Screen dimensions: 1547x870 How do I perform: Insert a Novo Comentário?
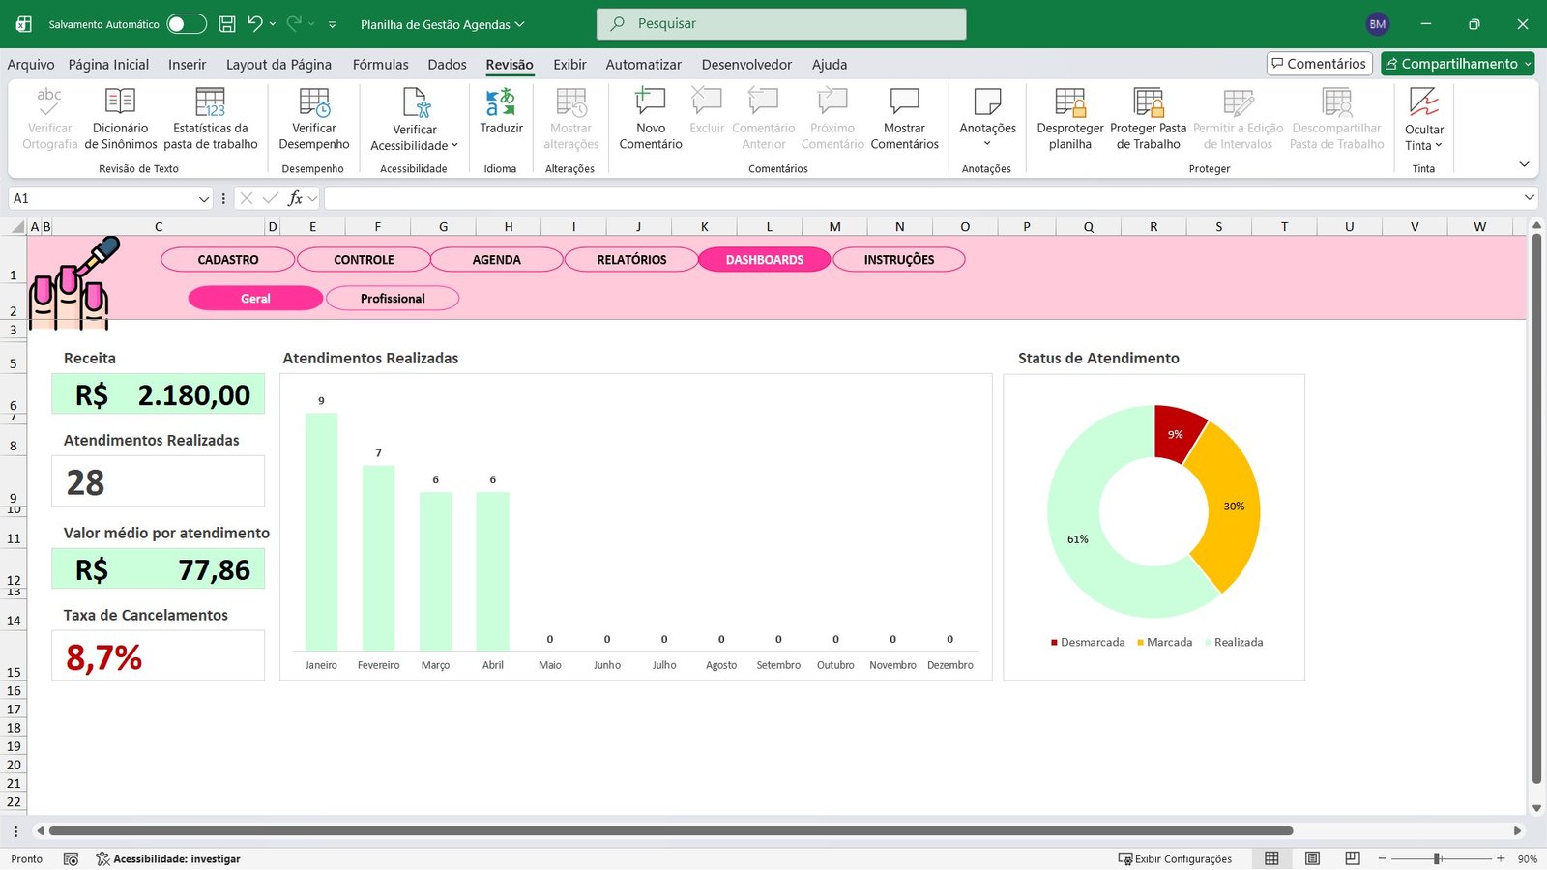tap(649, 116)
